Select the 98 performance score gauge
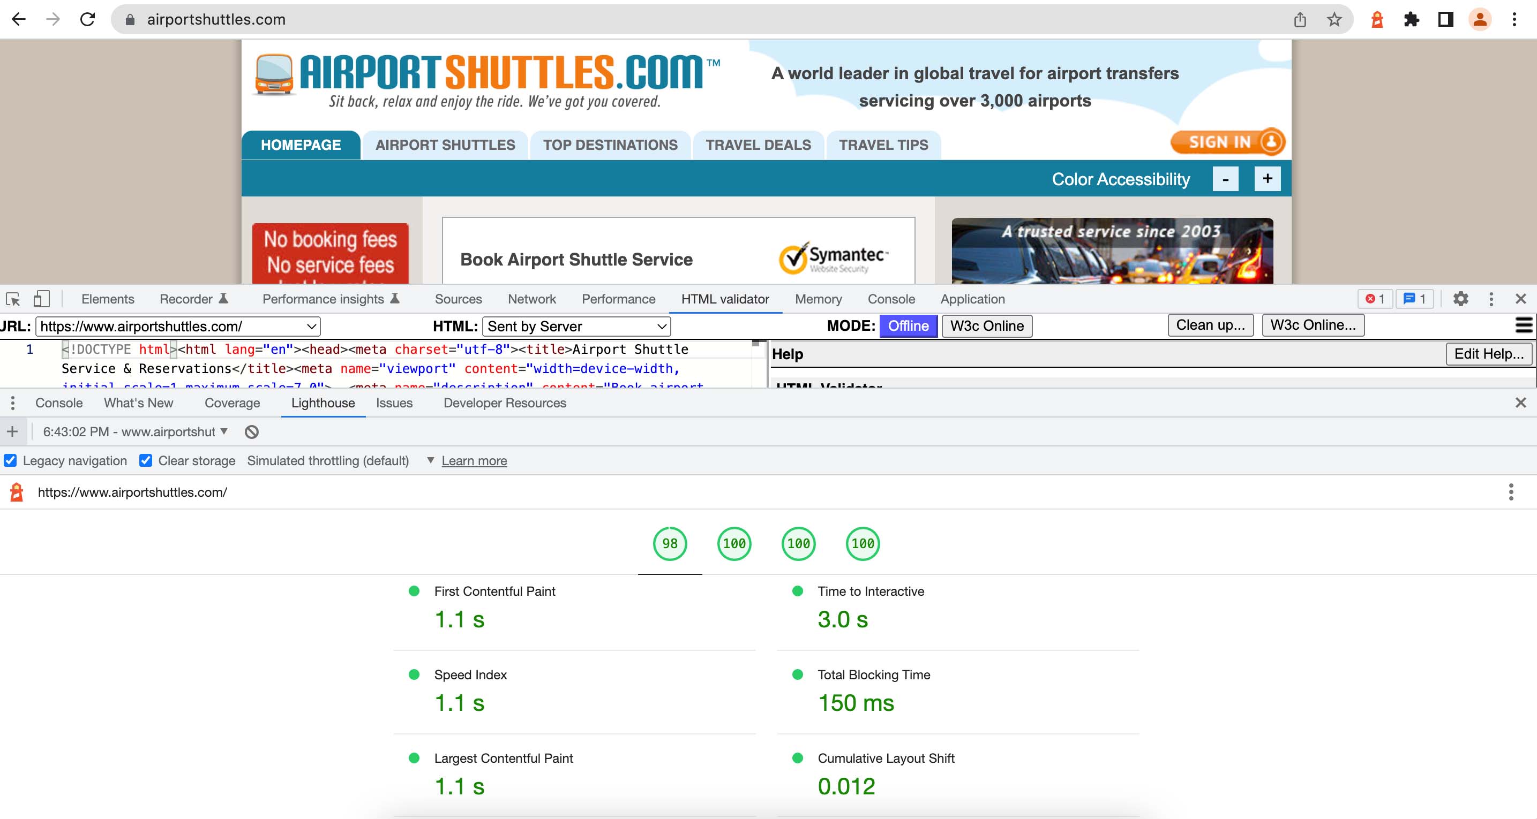The width and height of the screenshot is (1537, 819). pyautogui.click(x=670, y=544)
